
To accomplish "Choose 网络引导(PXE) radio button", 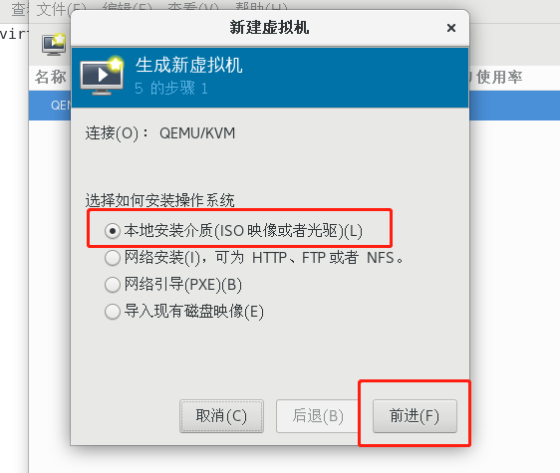I will [x=113, y=285].
